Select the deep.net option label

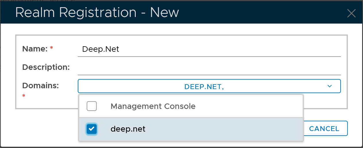point(128,129)
